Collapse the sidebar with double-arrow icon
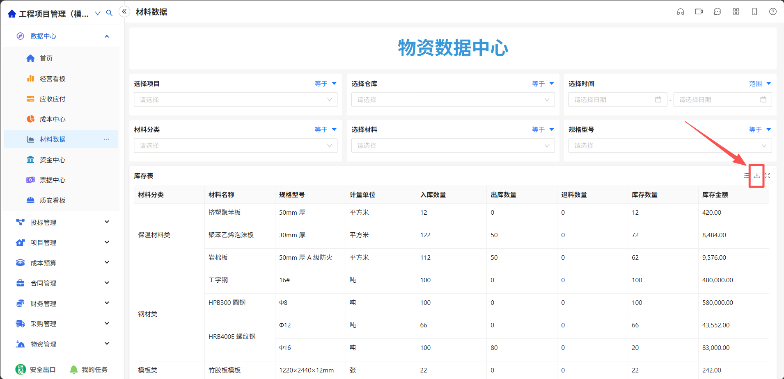 coord(124,11)
